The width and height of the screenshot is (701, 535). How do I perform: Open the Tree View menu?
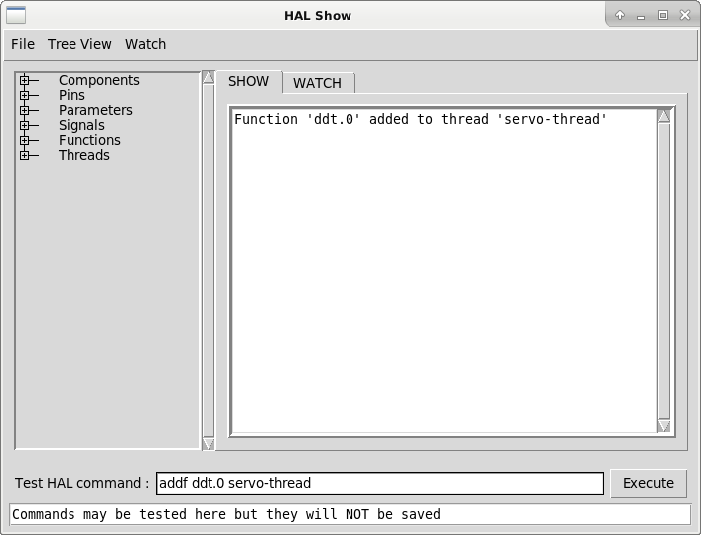(79, 44)
